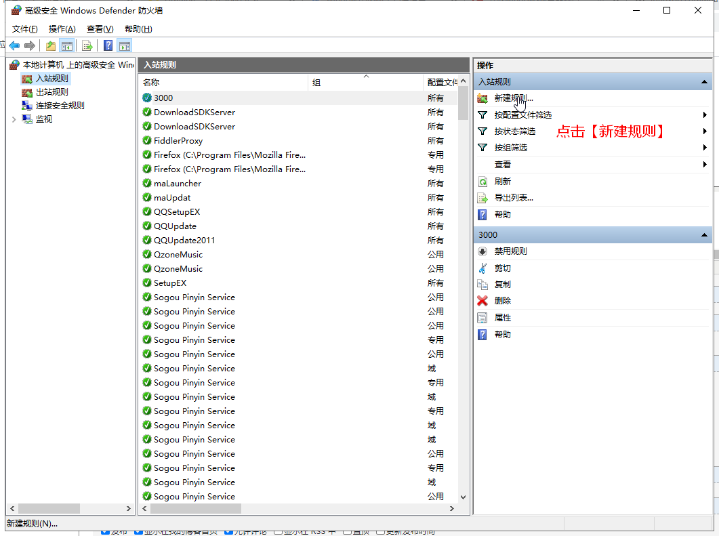Open the 按状态筛选 submenu arrow
This screenshot has width=719, height=536.
pyautogui.click(x=705, y=131)
